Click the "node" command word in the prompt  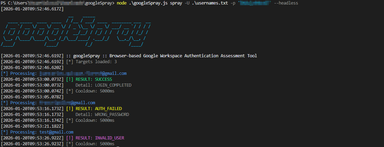tap(122, 3)
